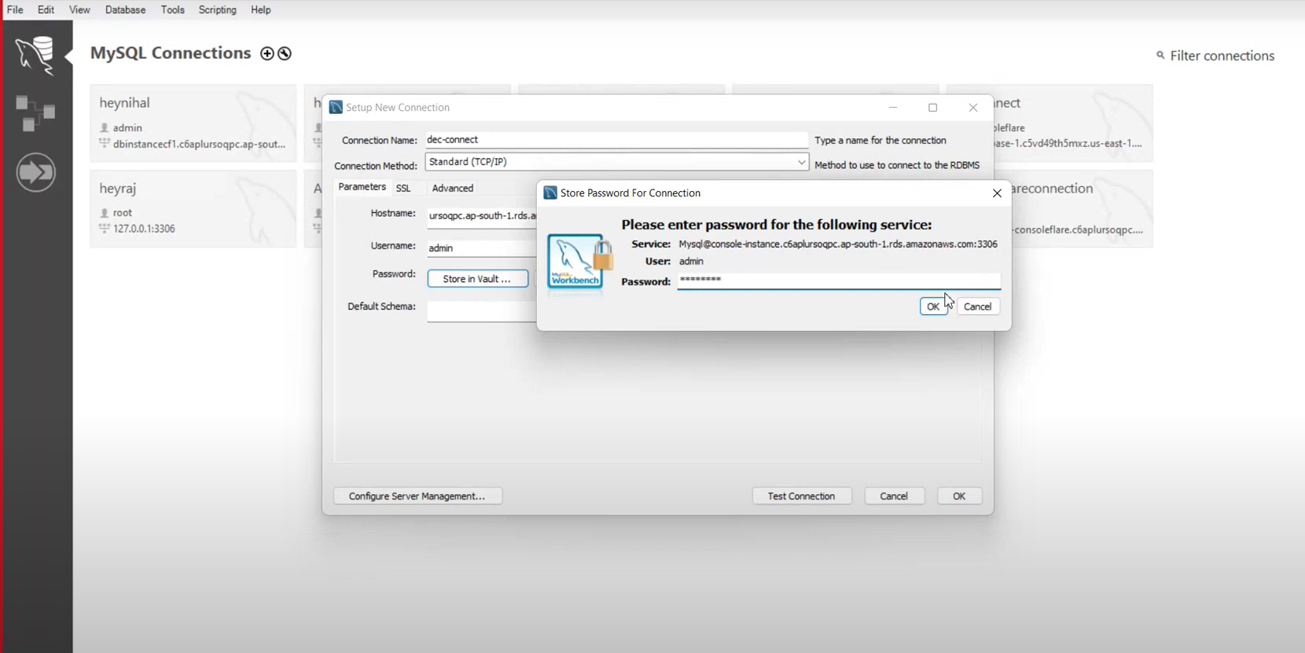This screenshot has width=1305, height=653.
Task: Open the Database menu
Action: point(125,10)
